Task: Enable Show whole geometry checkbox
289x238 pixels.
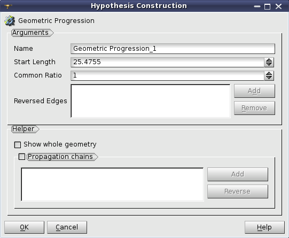Action: (x=18, y=144)
